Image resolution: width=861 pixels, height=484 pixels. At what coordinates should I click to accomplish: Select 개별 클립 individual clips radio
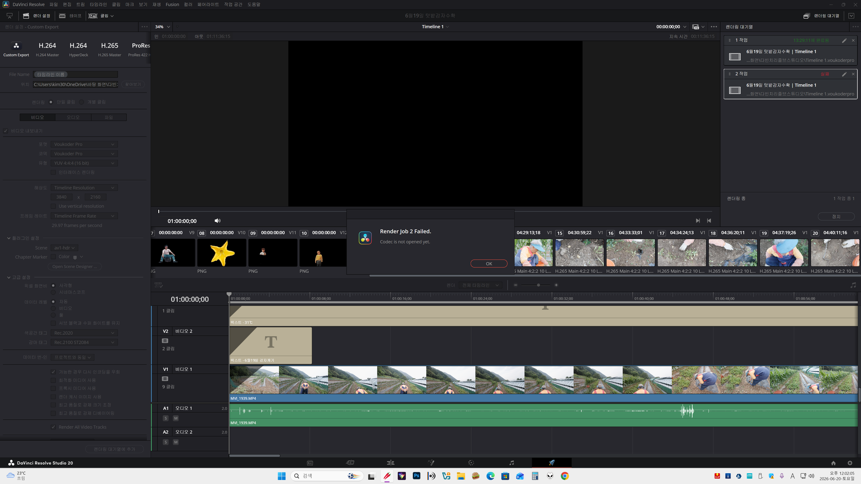[x=82, y=102]
